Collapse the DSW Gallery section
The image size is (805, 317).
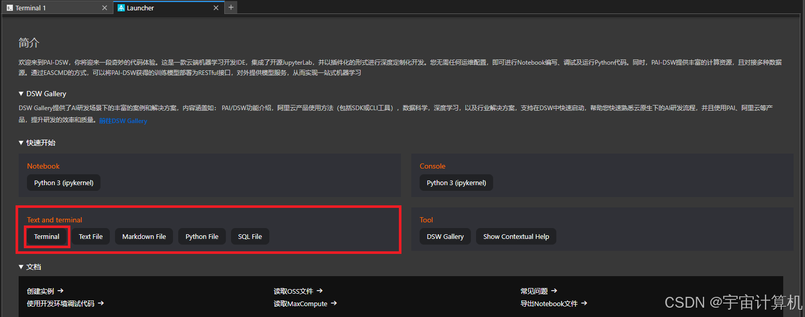[21, 94]
